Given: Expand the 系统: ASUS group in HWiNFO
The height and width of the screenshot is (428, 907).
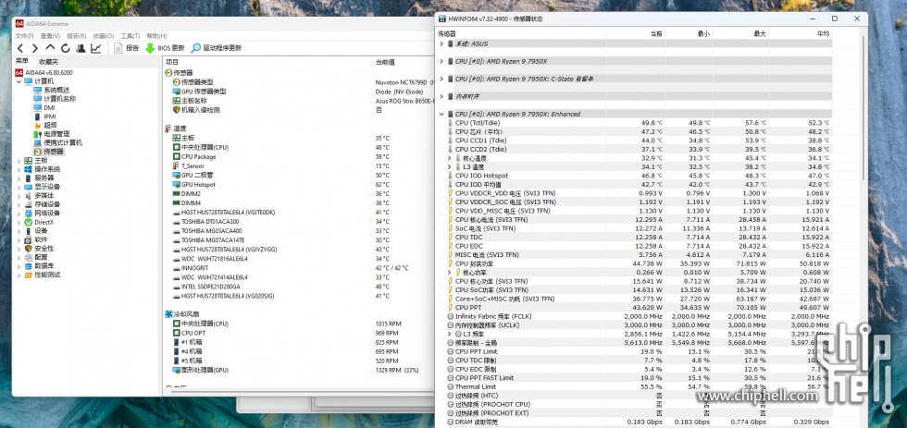Looking at the screenshot, I should click(442, 43).
